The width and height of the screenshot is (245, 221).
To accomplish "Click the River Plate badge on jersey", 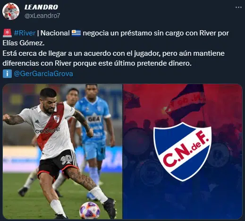I will click(x=57, y=119).
